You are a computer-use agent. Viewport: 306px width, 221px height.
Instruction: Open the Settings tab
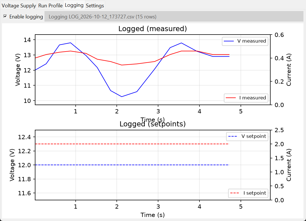[95, 5]
